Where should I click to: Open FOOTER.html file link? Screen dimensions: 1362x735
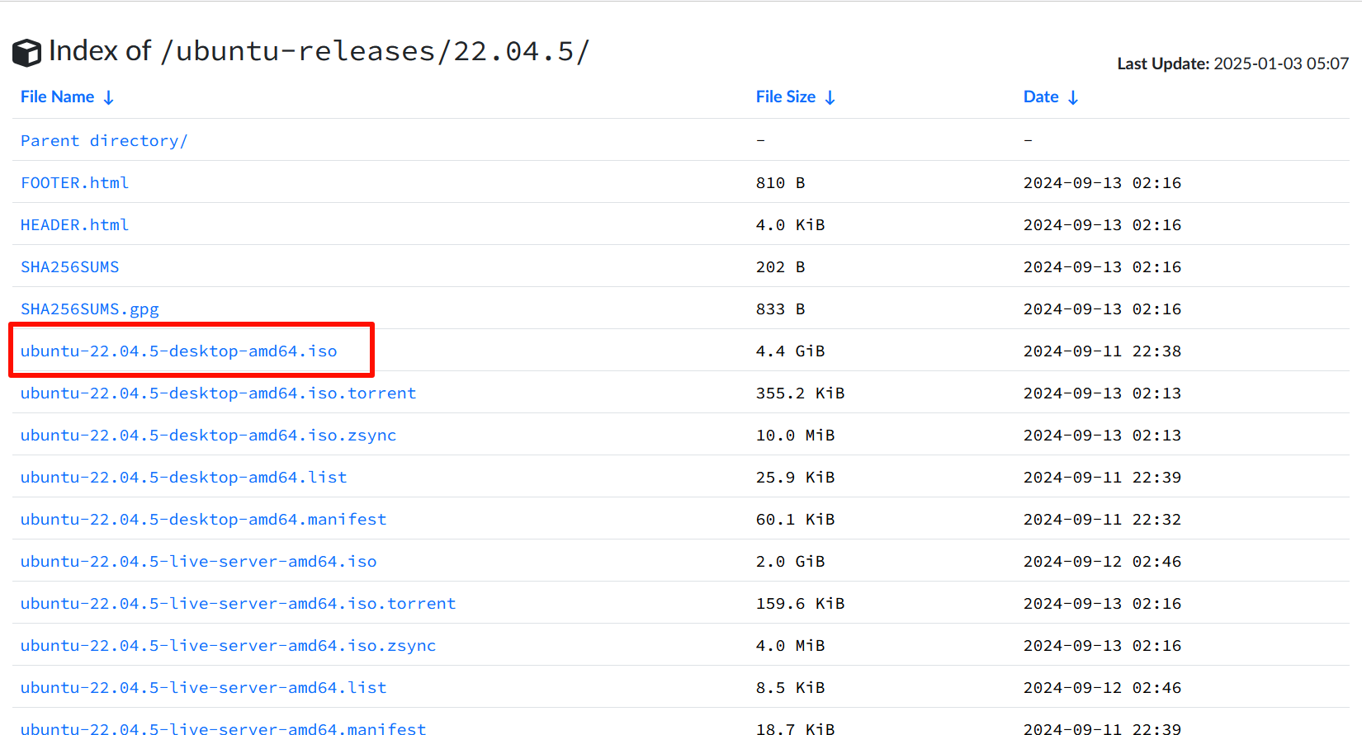point(74,182)
